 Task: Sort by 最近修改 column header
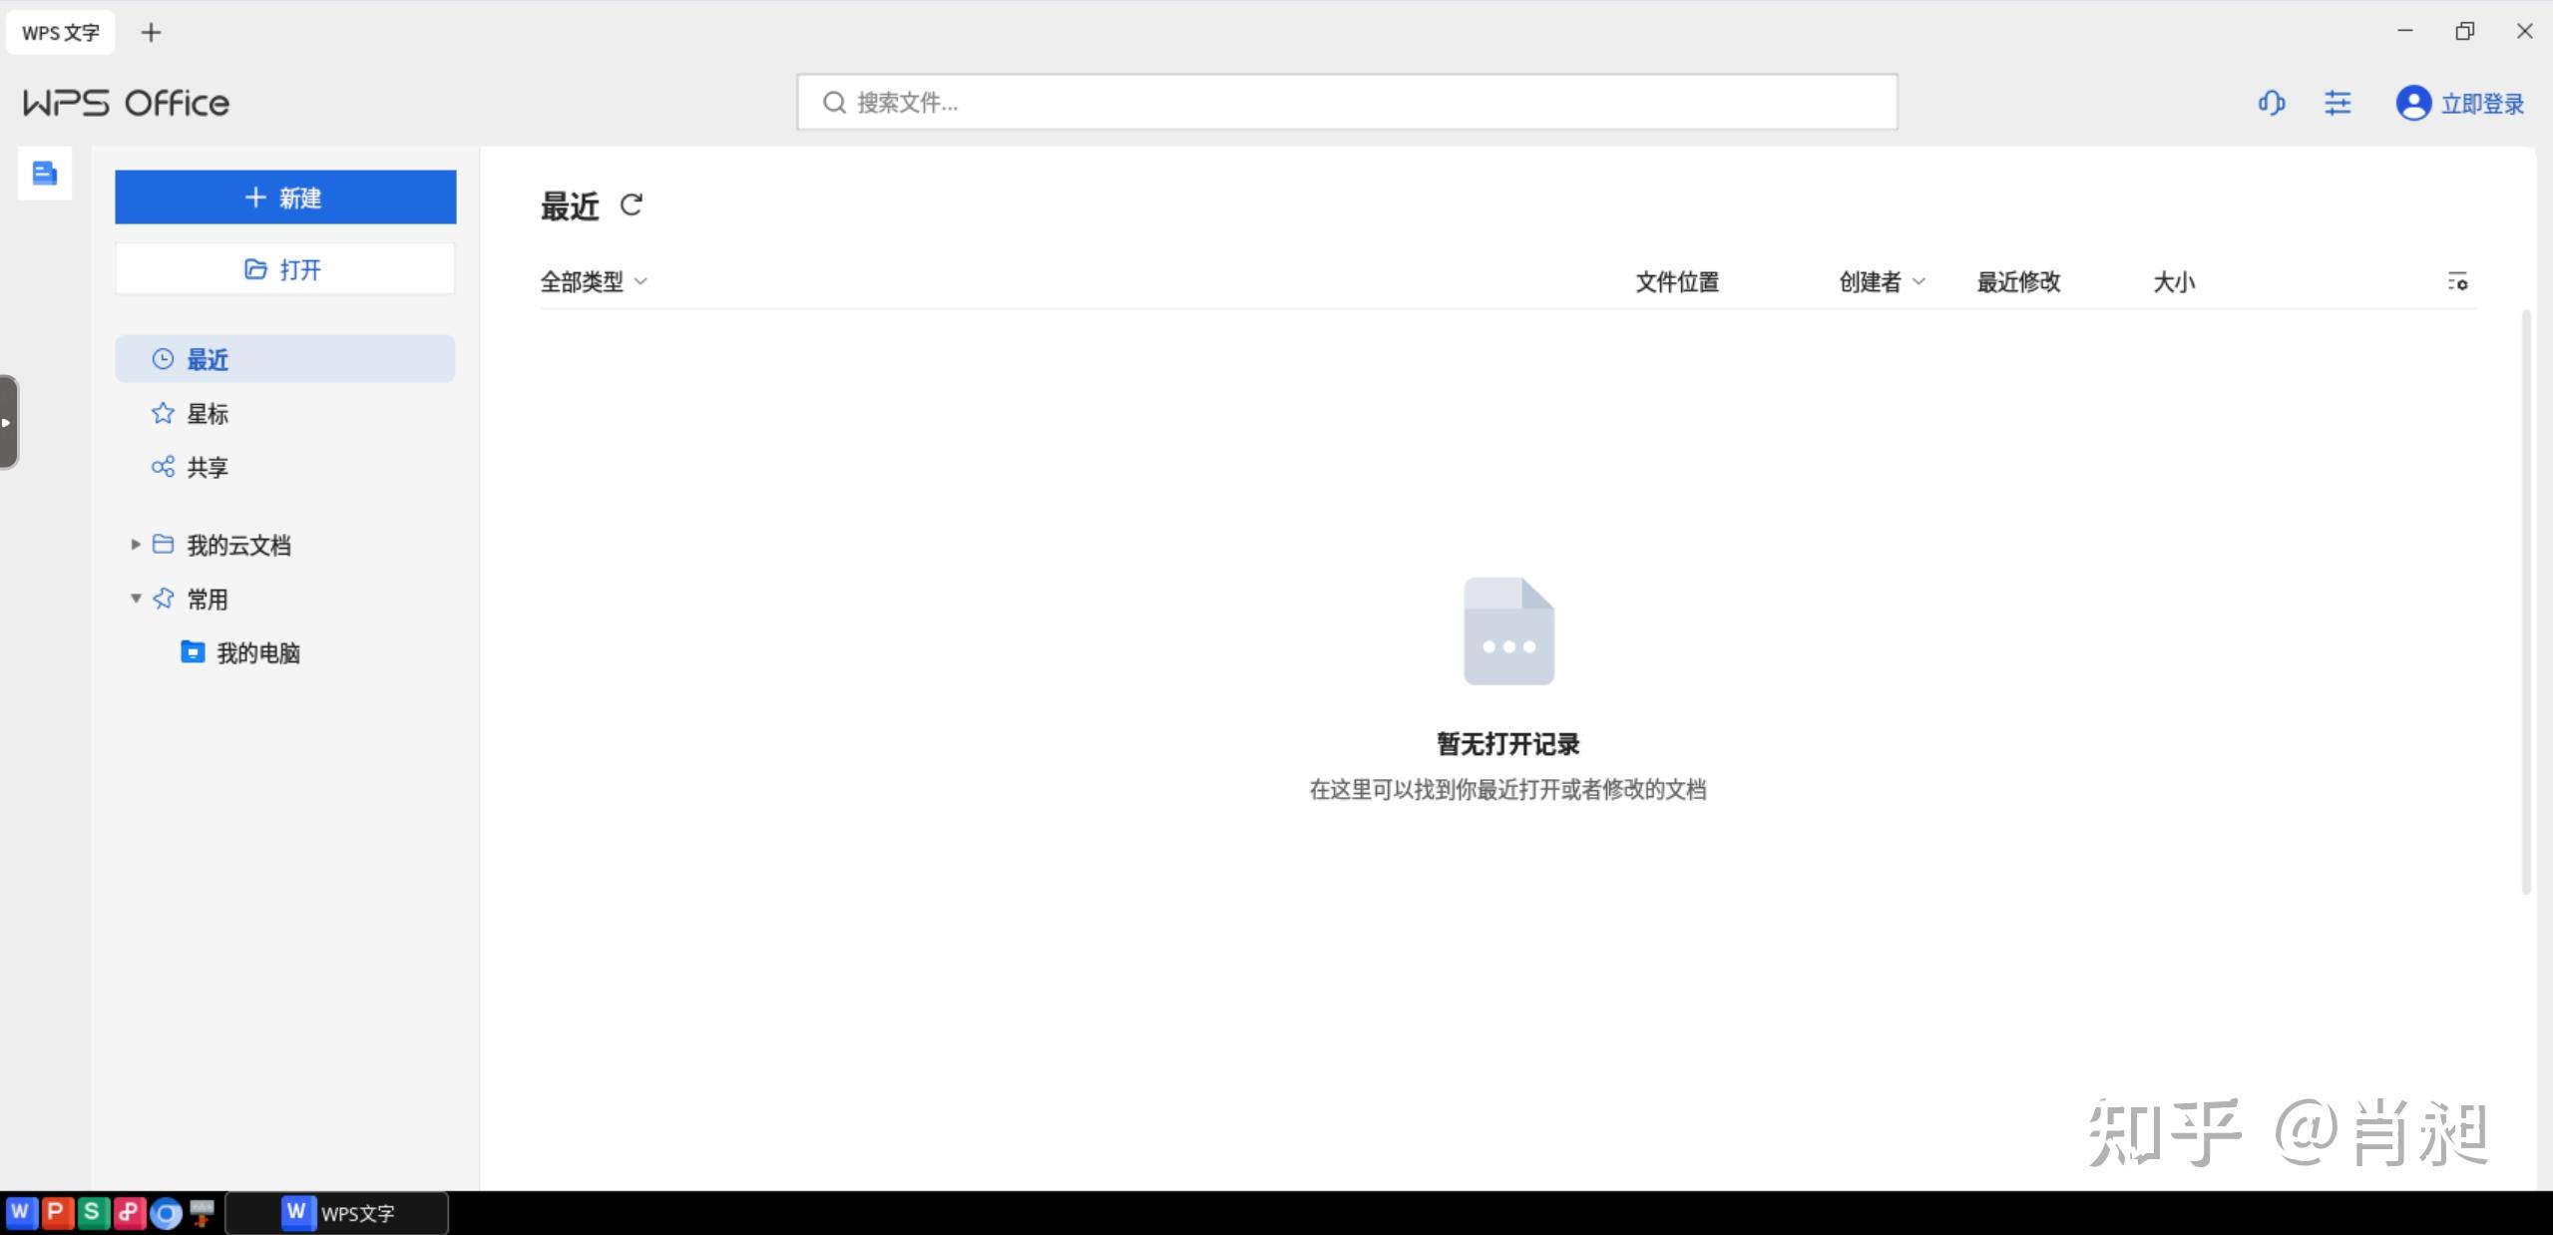[x=2018, y=282]
